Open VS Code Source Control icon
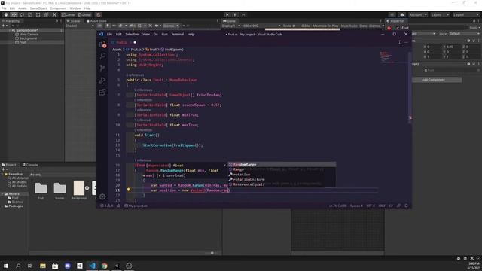 coord(102,68)
